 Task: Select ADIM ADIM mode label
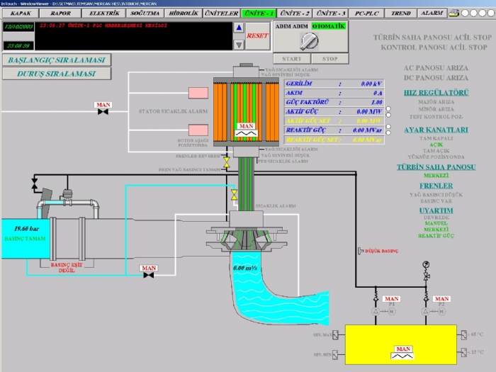pyautogui.click(x=292, y=26)
